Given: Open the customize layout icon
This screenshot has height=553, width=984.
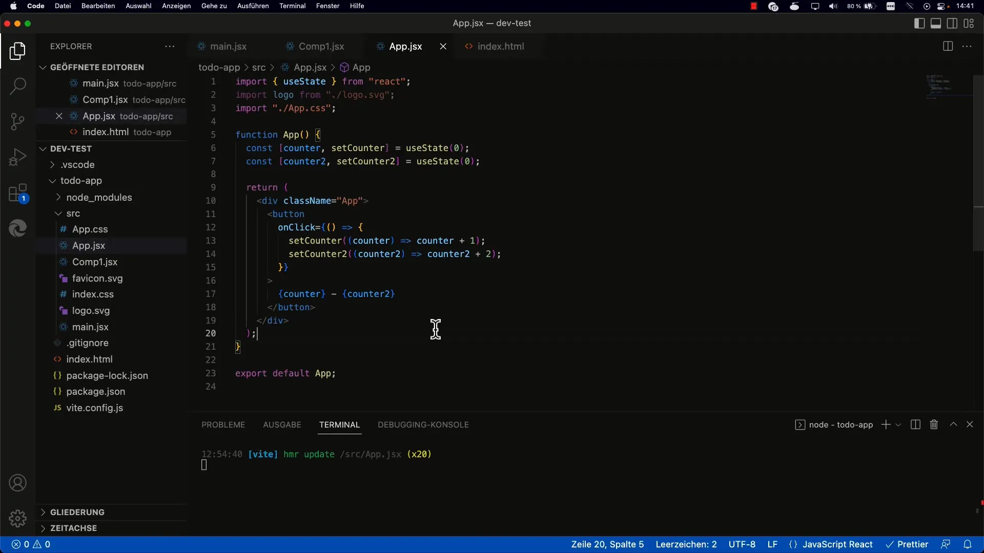Looking at the screenshot, I should (969, 23).
